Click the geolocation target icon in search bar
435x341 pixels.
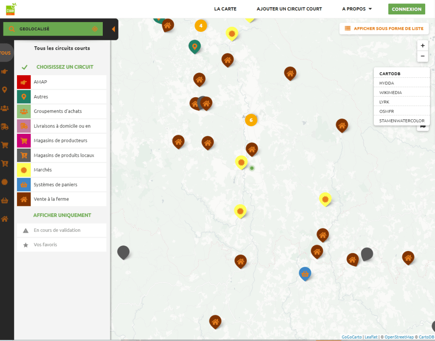[x=95, y=29]
